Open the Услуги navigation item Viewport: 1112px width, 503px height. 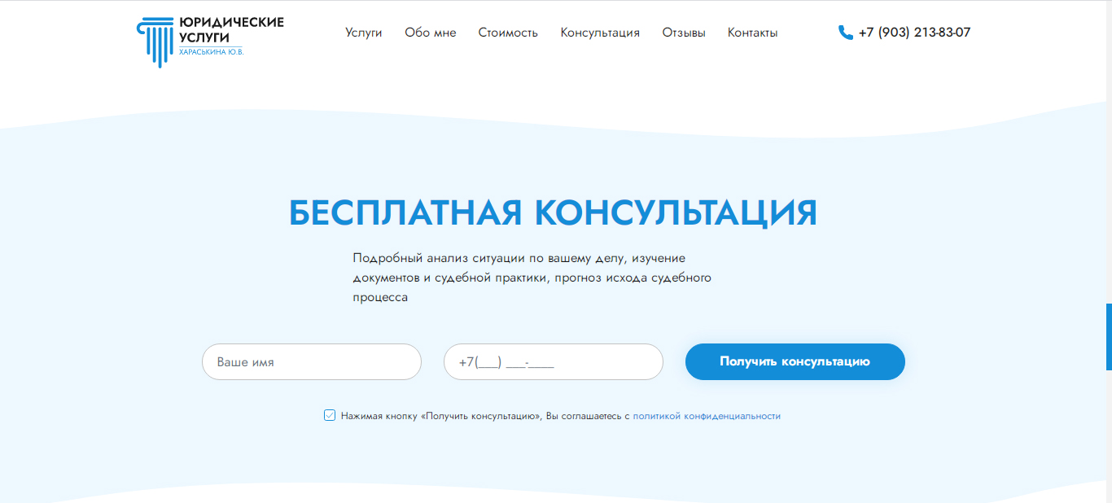click(x=363, y=33)
